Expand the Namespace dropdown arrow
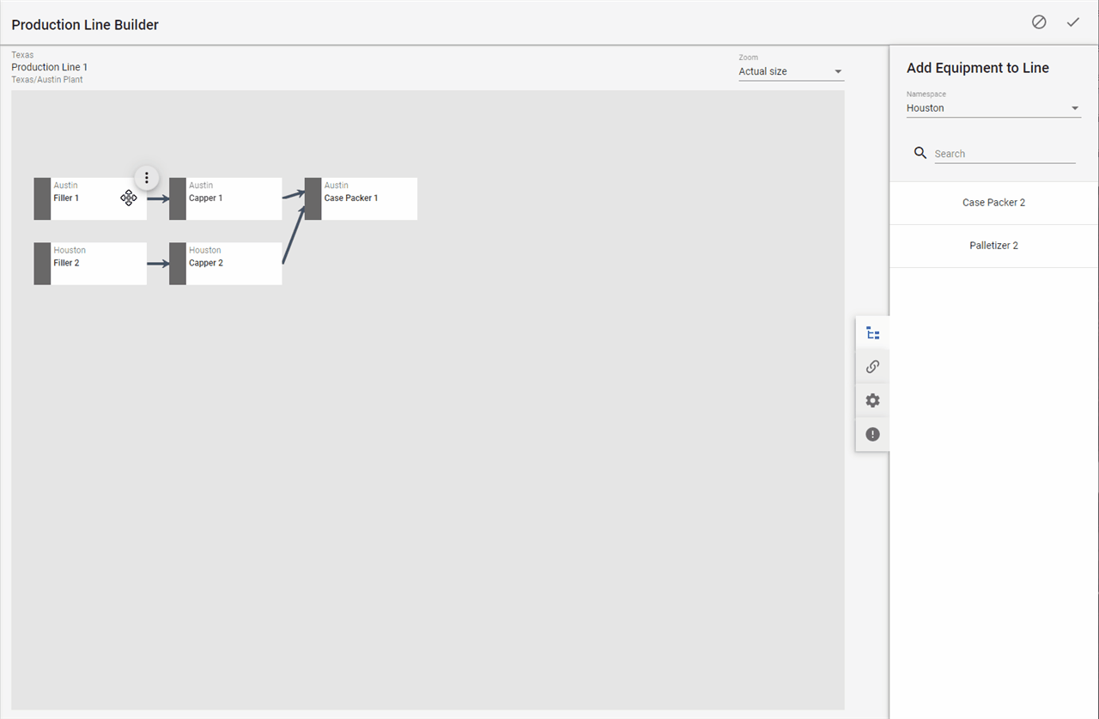 (x=1074, y=108)
